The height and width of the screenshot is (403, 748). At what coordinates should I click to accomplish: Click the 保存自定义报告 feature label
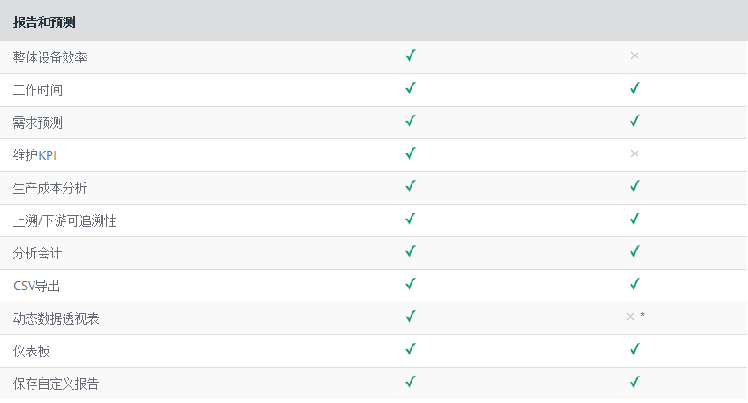(57, 384)
